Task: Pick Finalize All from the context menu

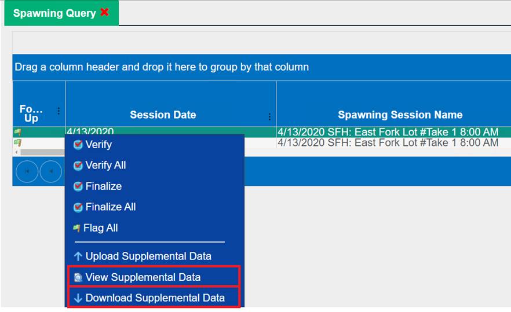Action: click(110, 207)
